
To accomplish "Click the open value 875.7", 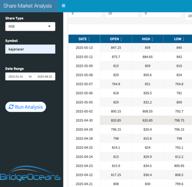I will [x=116, y=57].
